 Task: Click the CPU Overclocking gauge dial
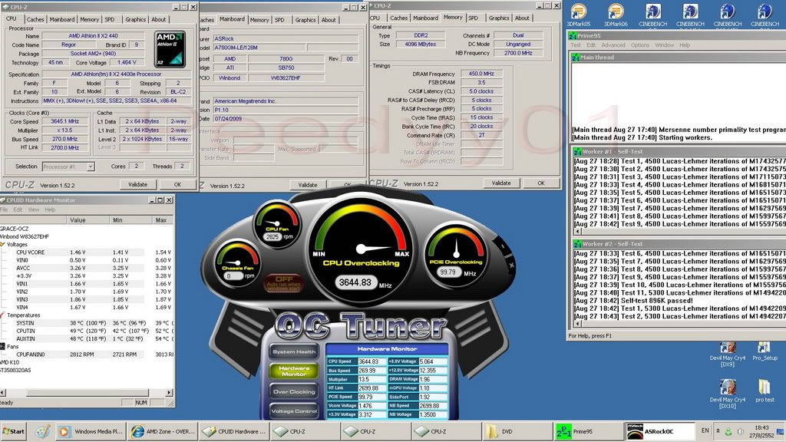pyautogui.click(x=361, y=249)
